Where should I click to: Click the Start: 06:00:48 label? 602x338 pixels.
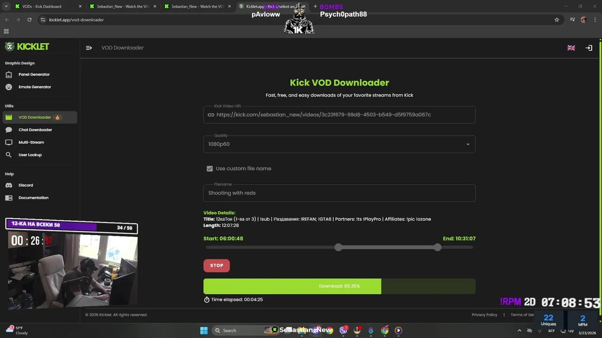coord(223,238)
